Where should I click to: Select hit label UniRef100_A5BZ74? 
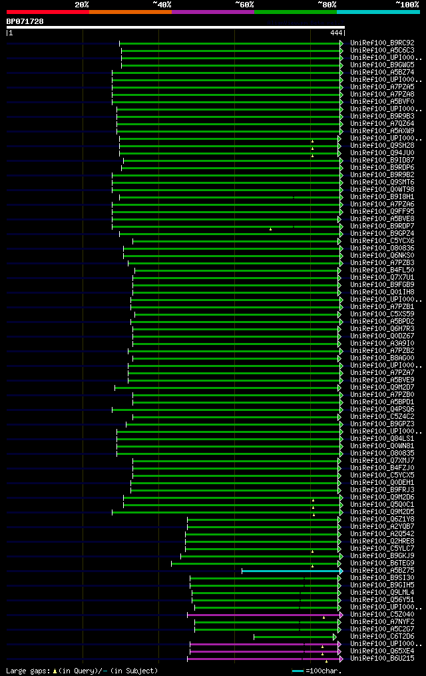(382, 73)
